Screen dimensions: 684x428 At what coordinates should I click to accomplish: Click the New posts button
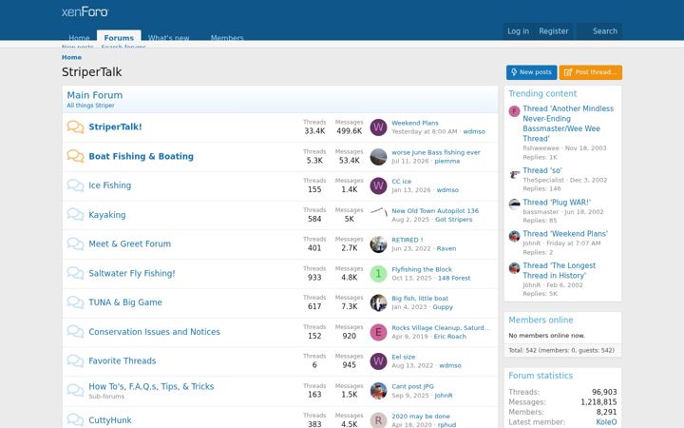[531, 72]
